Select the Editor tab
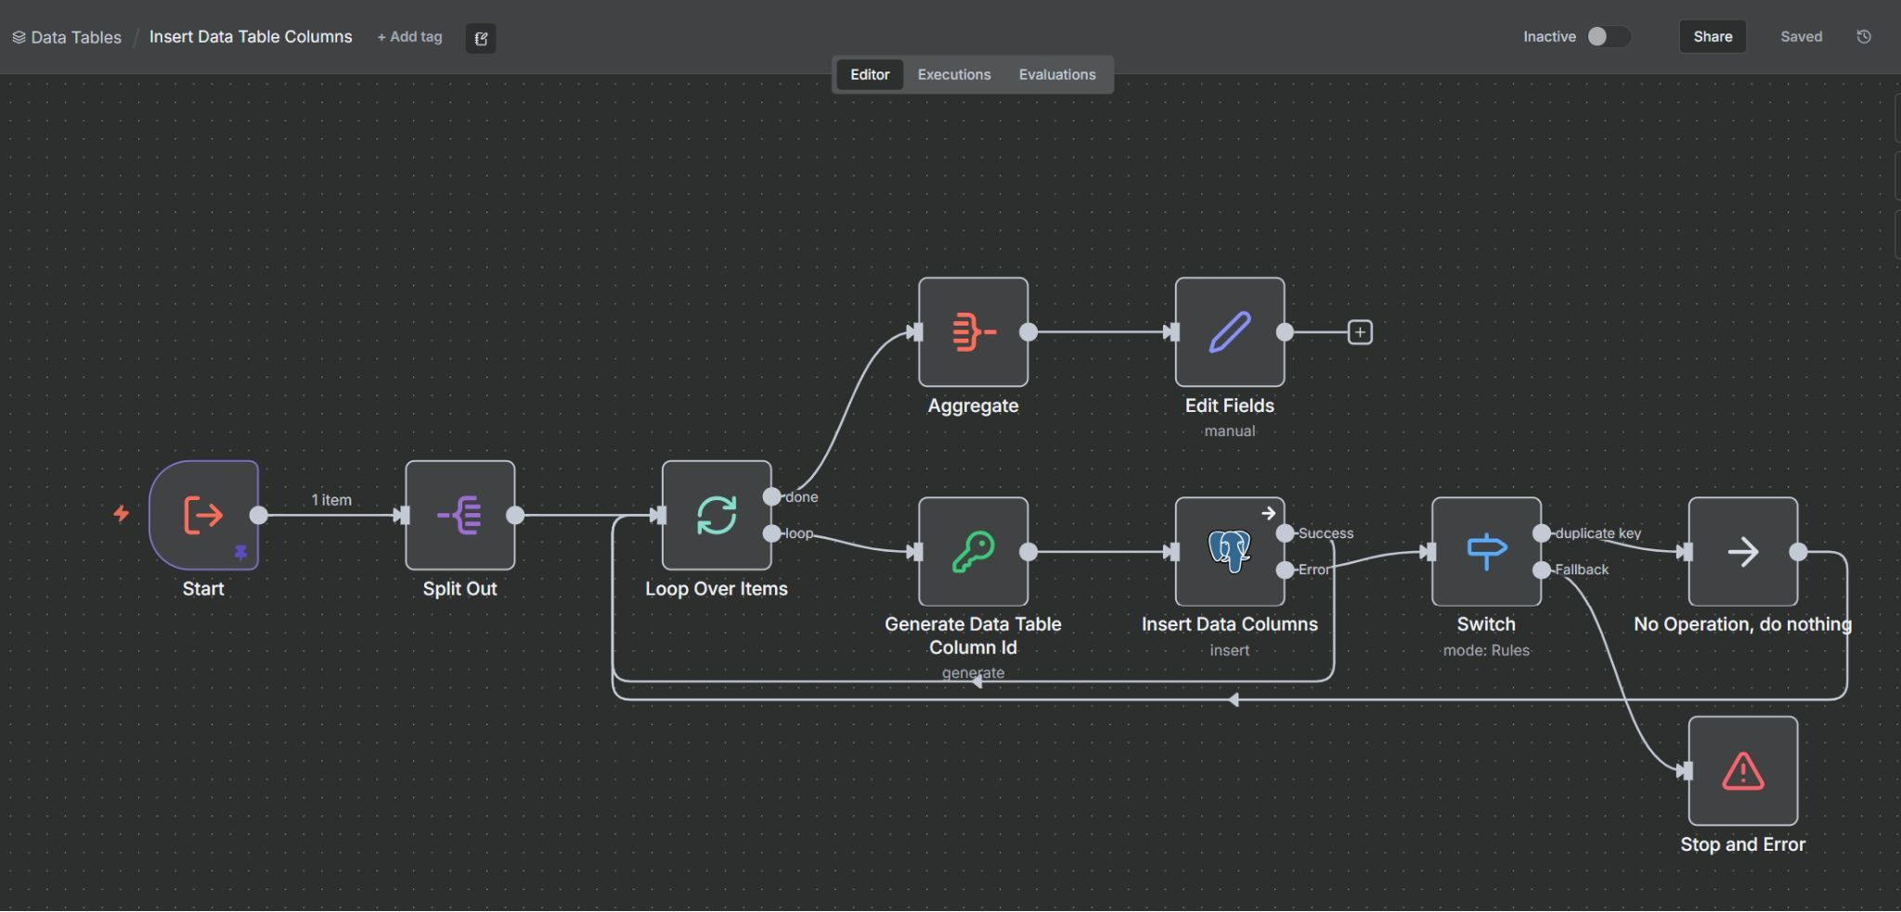 (870, 74)
